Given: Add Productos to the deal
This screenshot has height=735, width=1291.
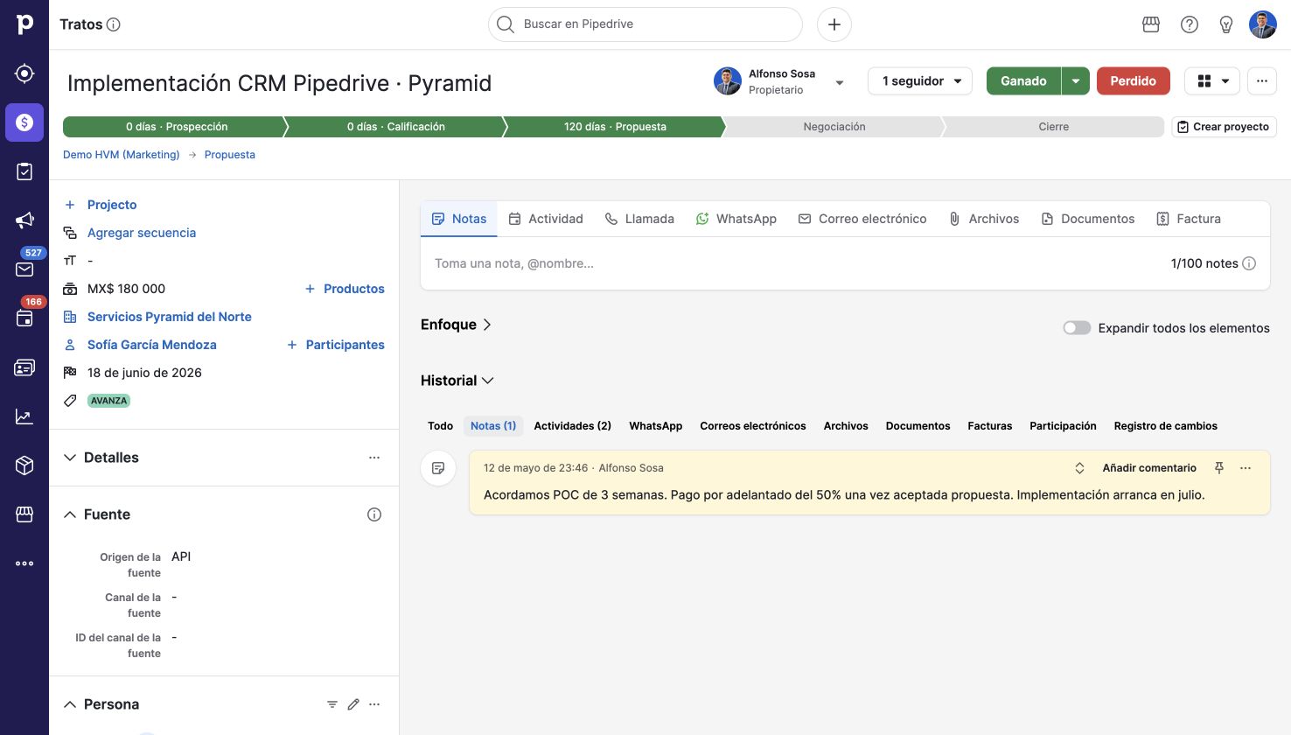Looking at the screenshot, I should (345, 289).
